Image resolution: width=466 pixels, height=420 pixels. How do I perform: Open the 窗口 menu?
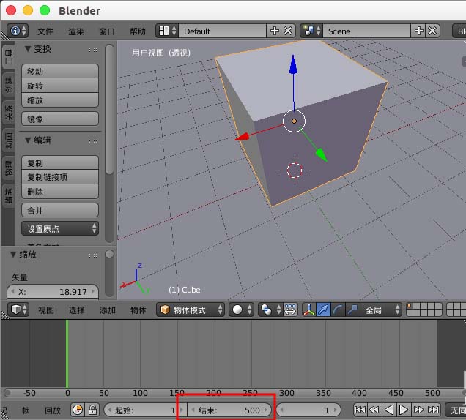click(107, 31)
